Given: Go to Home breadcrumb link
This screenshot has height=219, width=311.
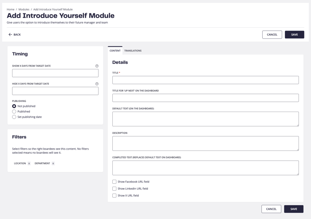Looking at the screenshot, I should coord(11,9).
